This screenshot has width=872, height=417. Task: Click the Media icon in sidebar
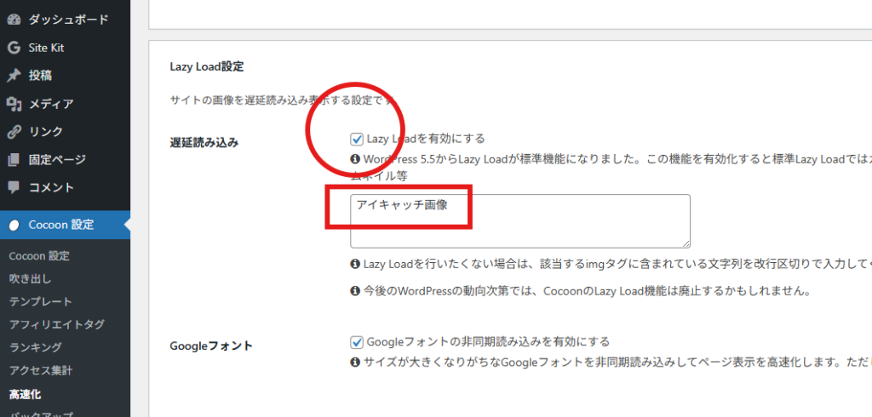(14, 104)
